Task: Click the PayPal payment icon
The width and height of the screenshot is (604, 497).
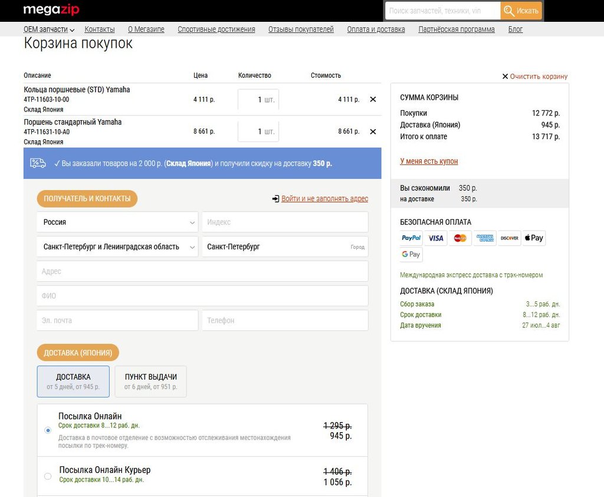Action: pyautogui.click(x=411, y=238)
